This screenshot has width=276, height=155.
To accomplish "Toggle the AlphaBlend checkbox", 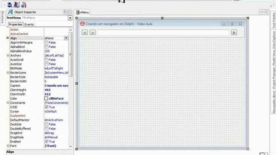I will pyautogui.click(x=47, y=47).
